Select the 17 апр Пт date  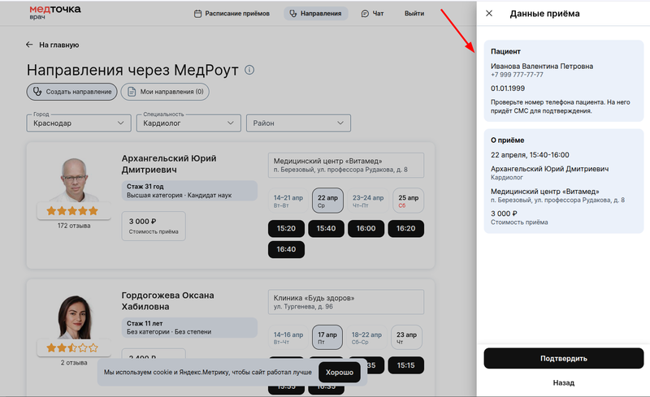coord(327,337)
